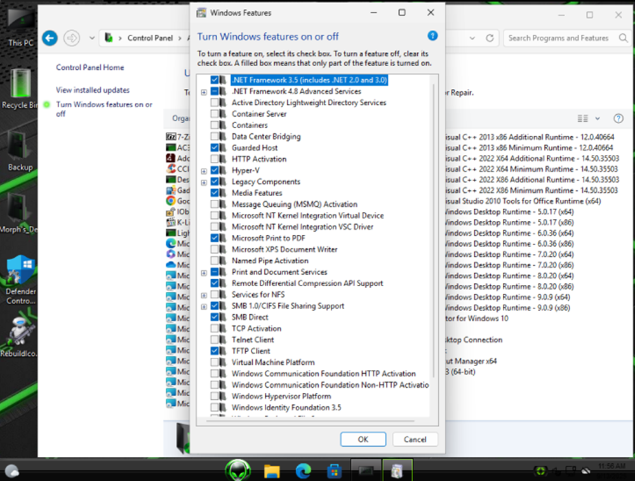635x481 pixels.
Task: Expand the Legacy Components node
Action: point(204,182)
